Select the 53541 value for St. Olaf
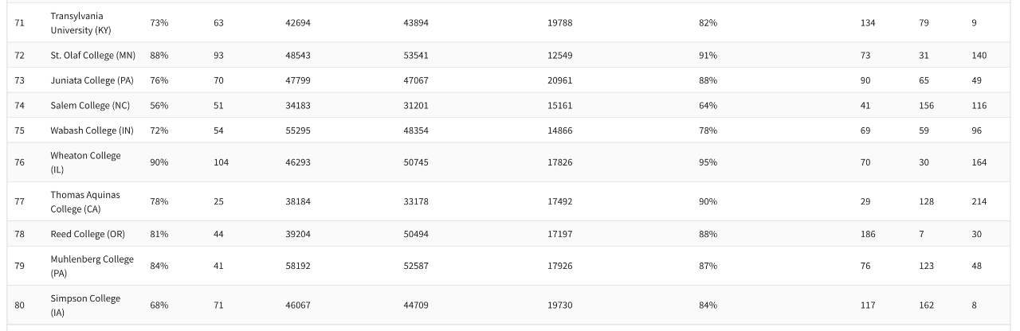Image resolution: width=1020 pixels, height=331 pixels. pos(416,55)
